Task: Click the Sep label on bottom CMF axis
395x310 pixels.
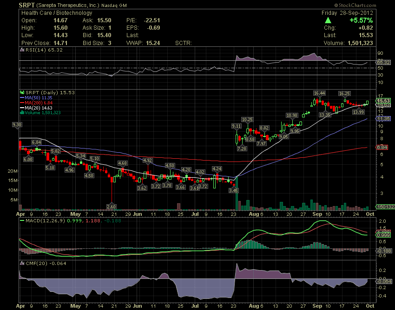Action: (317, 306)
